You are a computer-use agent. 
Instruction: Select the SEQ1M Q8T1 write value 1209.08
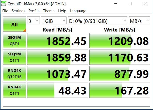[x=120, y=41]
